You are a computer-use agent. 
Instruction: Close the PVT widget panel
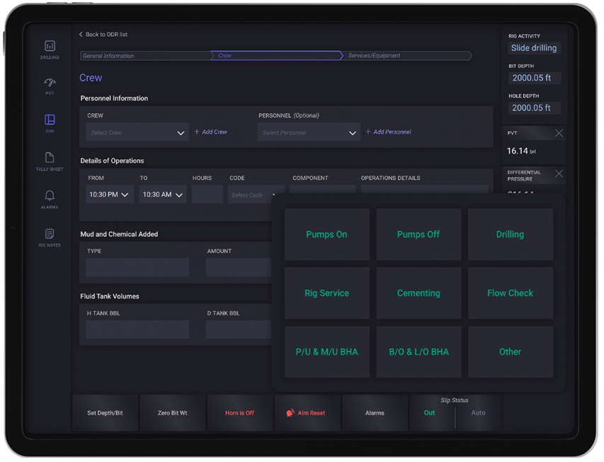tap(559, 133)
